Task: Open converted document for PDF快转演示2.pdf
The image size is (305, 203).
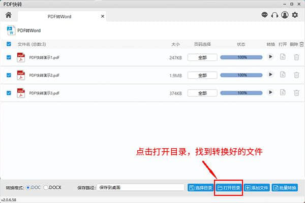Action: 283,75
